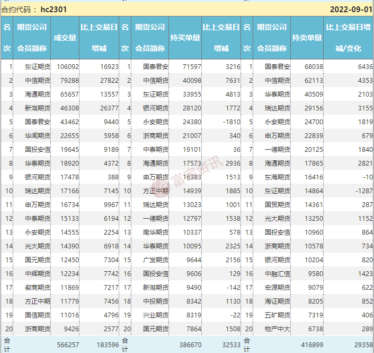The image size is (374, 353).
Task: Click short position value 29156
Action: [x=314, y=108]
